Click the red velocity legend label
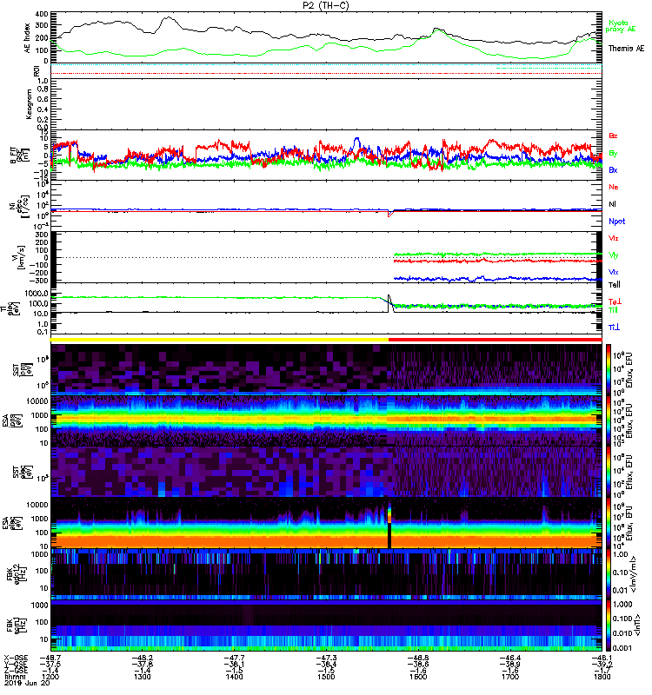Image resolution: width=652 pixels, height=695 pixels. coord(613,238)
